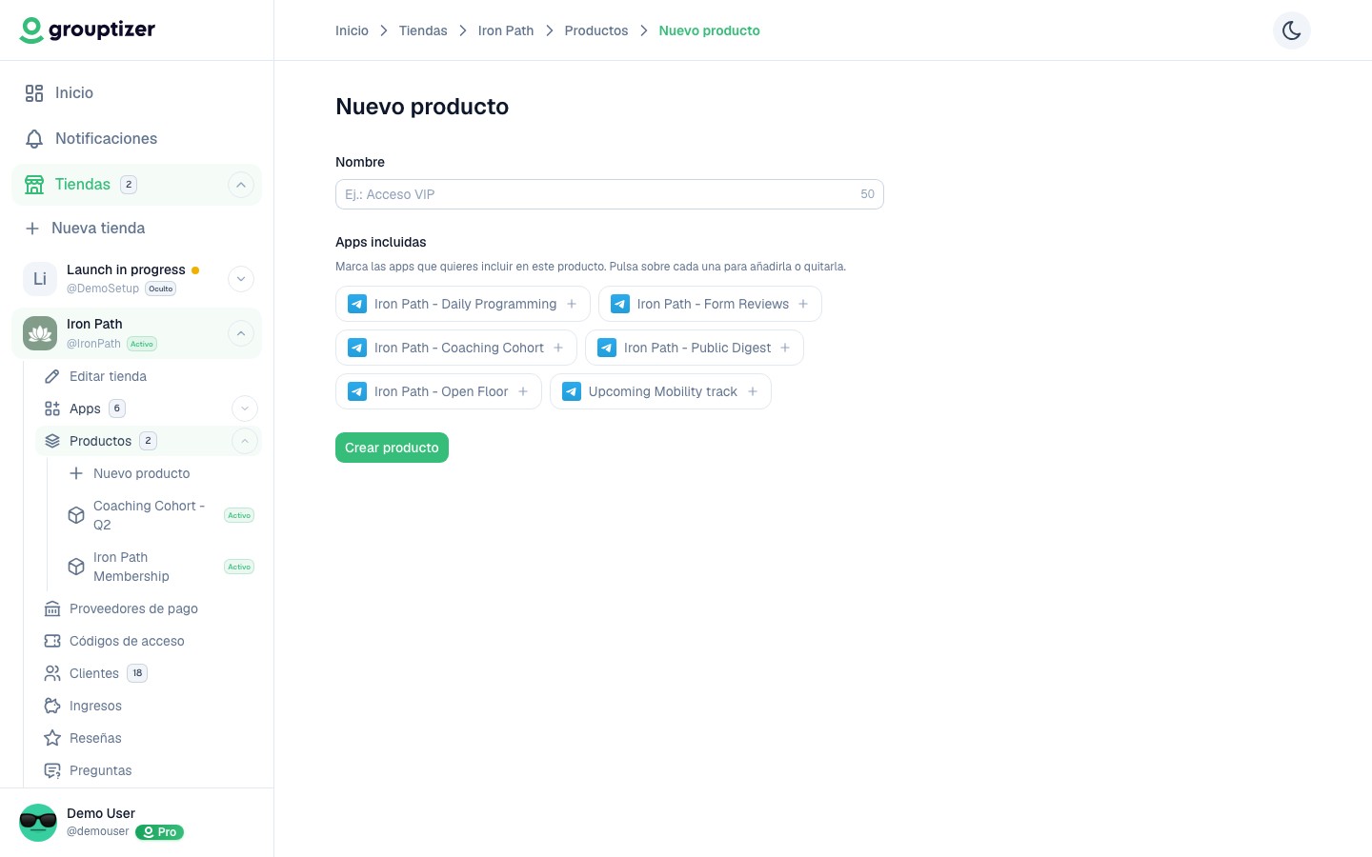1372x857 pixels.
Task: Click the Clientes people icon
Action: 52,673
